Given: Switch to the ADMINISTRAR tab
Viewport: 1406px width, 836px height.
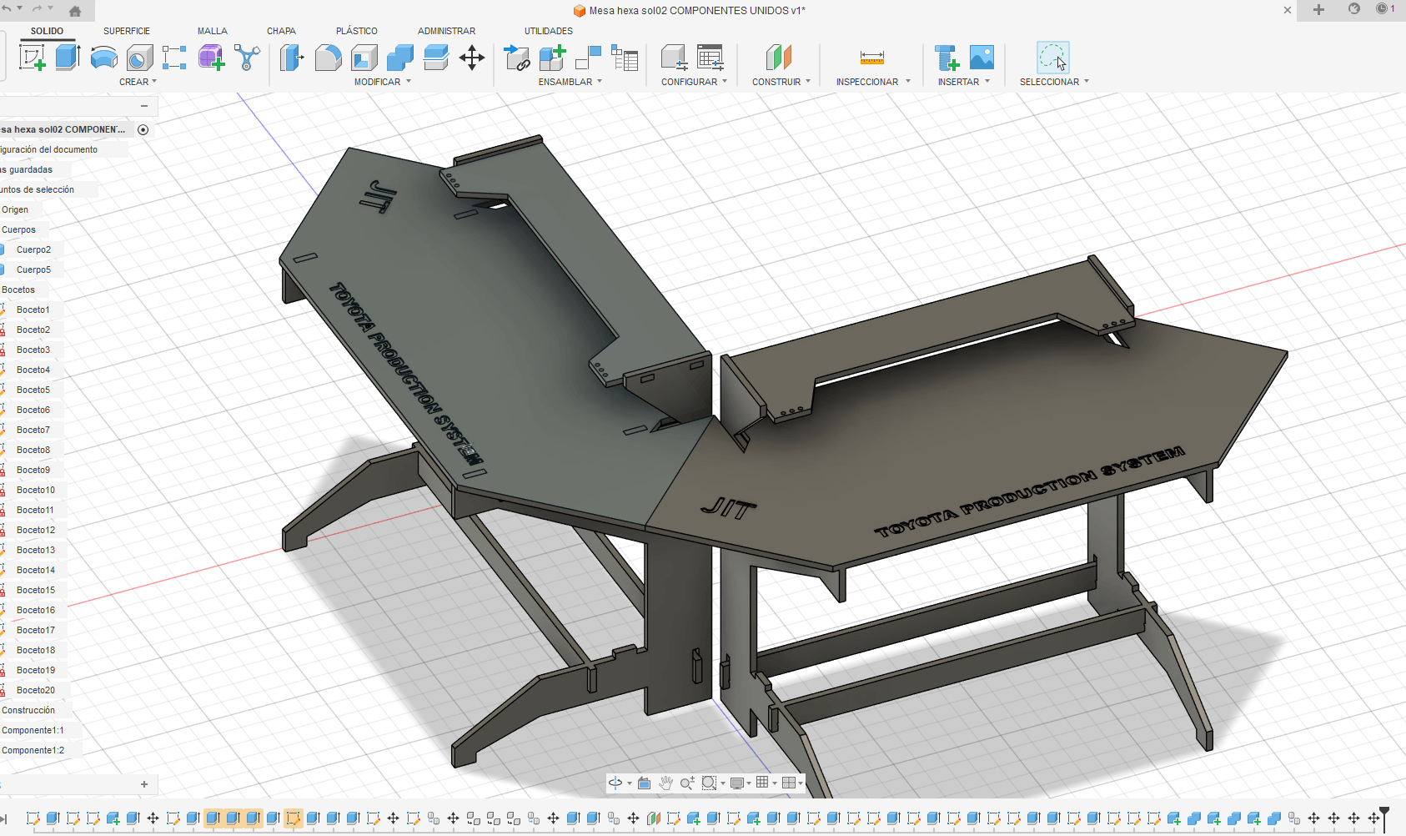Looking at the screenshot, I should tap(446, 31).
